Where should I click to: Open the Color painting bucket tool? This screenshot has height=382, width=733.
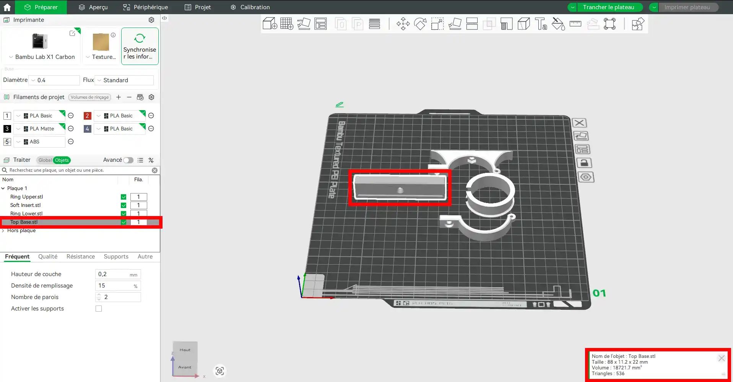coord(558,24)
